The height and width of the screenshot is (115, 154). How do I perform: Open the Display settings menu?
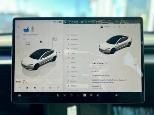point(72,67)
